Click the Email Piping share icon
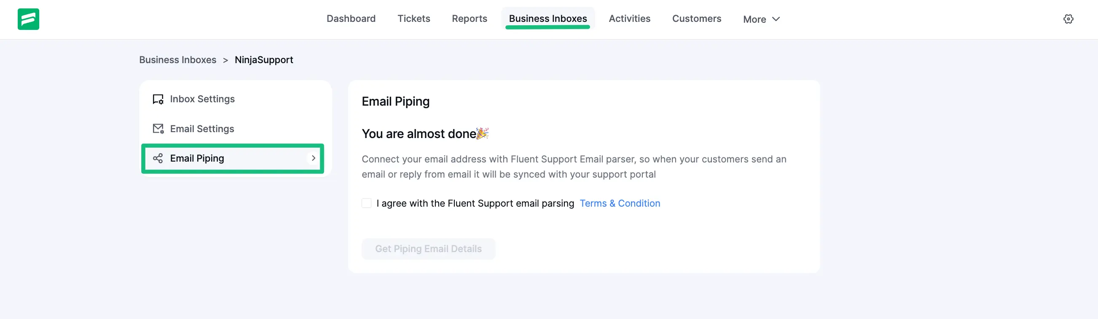 tap(158, 158)
